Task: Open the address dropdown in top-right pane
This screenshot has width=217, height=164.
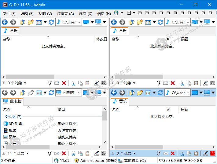Action: coord(188,22)
